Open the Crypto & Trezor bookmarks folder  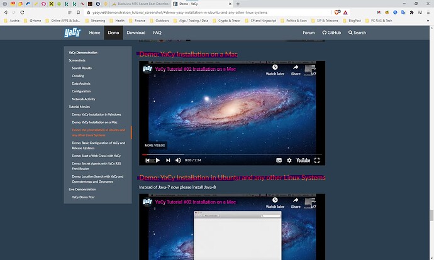tap(226, 21)
